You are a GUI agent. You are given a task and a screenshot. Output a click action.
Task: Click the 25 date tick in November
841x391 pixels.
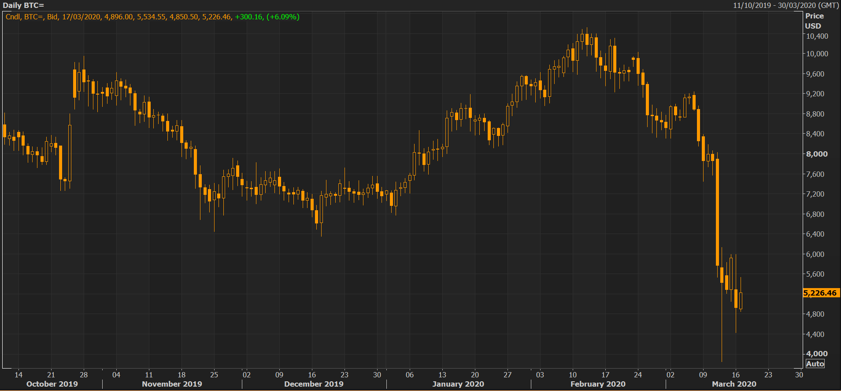click(x=214, y=375)
